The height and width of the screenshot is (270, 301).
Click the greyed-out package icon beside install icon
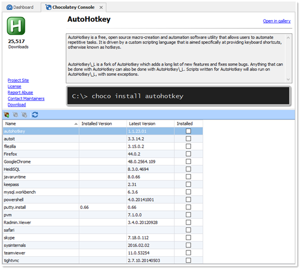point(15,115)
